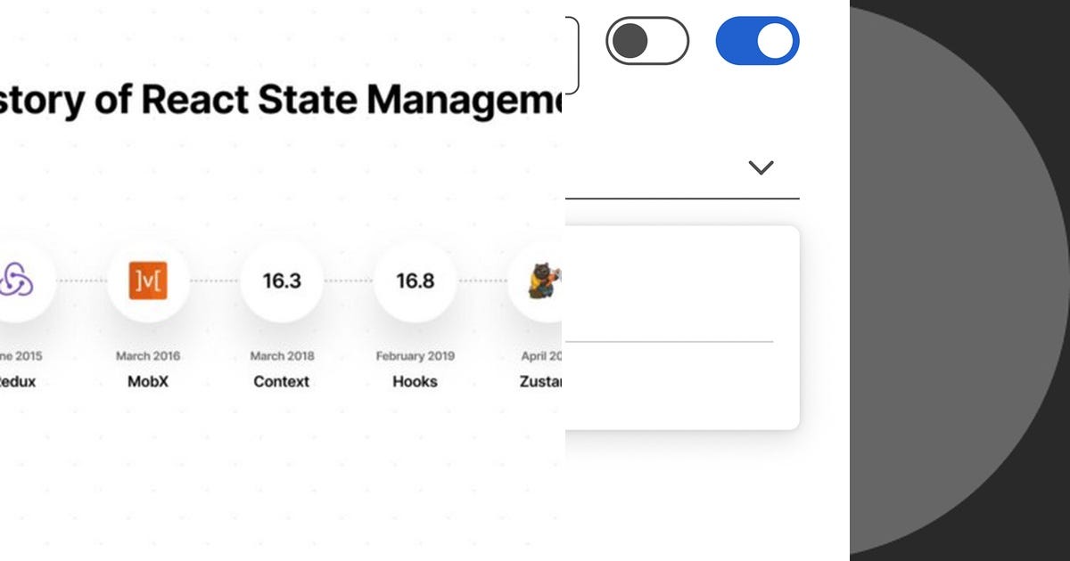1070x561 pixels.
Task: Click the February 2019 date link
Action: click(x=414, y=355)
